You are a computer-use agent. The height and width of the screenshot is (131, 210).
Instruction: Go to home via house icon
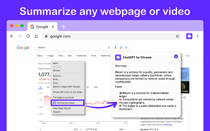click(x=36, y=36)
